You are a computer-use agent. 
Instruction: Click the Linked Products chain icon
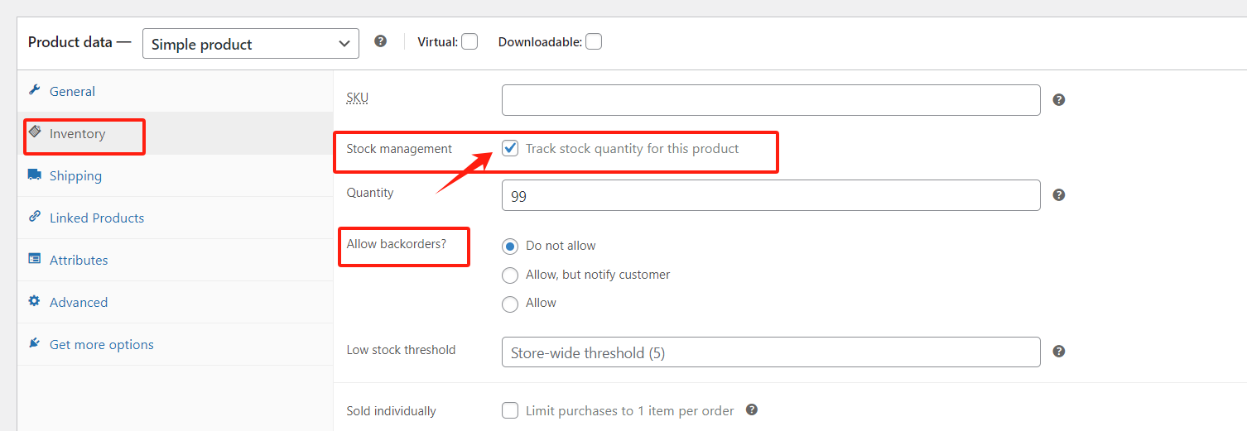34,217
